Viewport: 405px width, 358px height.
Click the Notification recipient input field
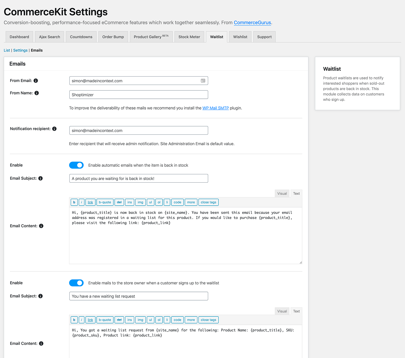139,130
